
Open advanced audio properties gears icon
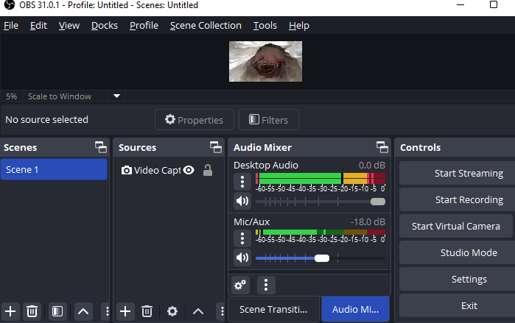point(240,285)
